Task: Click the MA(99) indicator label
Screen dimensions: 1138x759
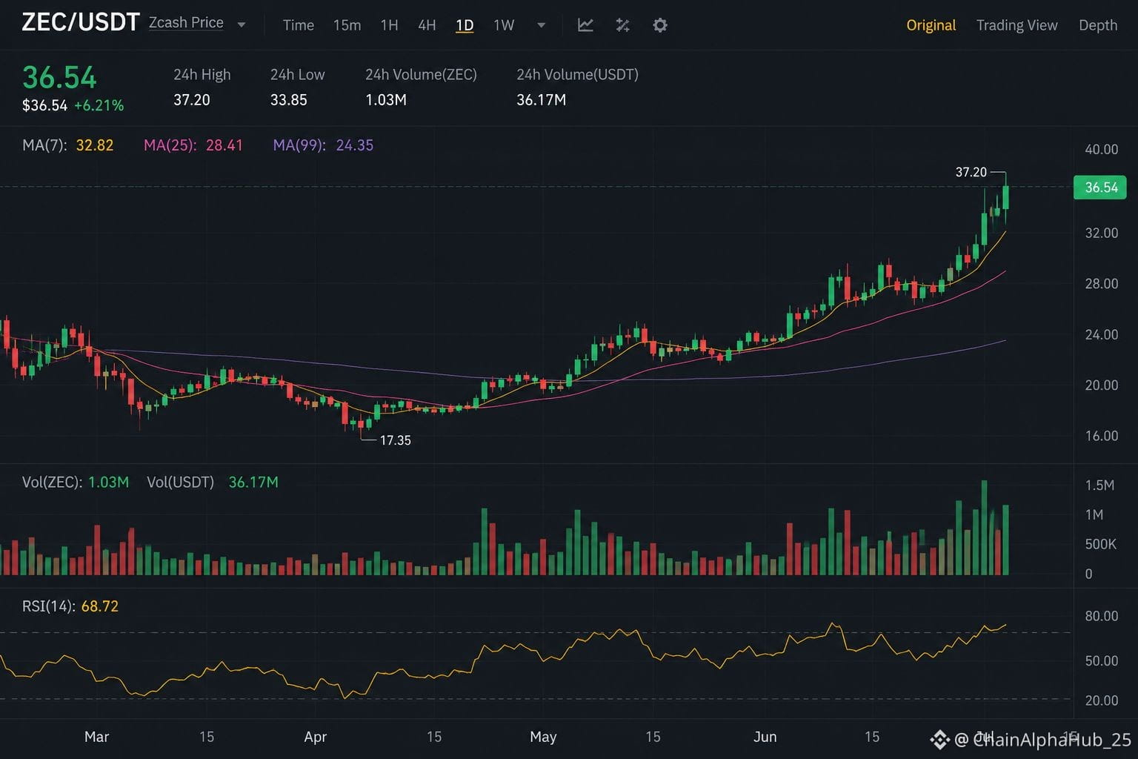Action: click(x=323, y=145)
